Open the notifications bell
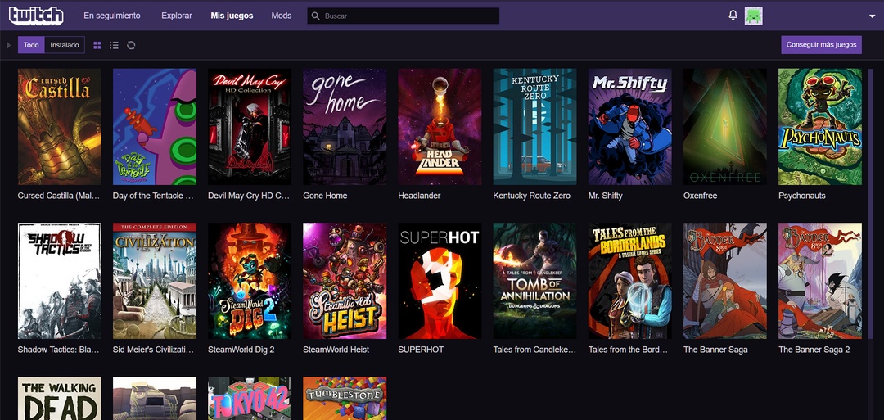This screenshot has height=420, width=884. click(733, 16)
